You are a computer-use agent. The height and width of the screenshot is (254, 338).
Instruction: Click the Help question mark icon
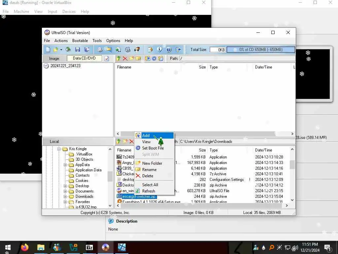coord(169,50)
